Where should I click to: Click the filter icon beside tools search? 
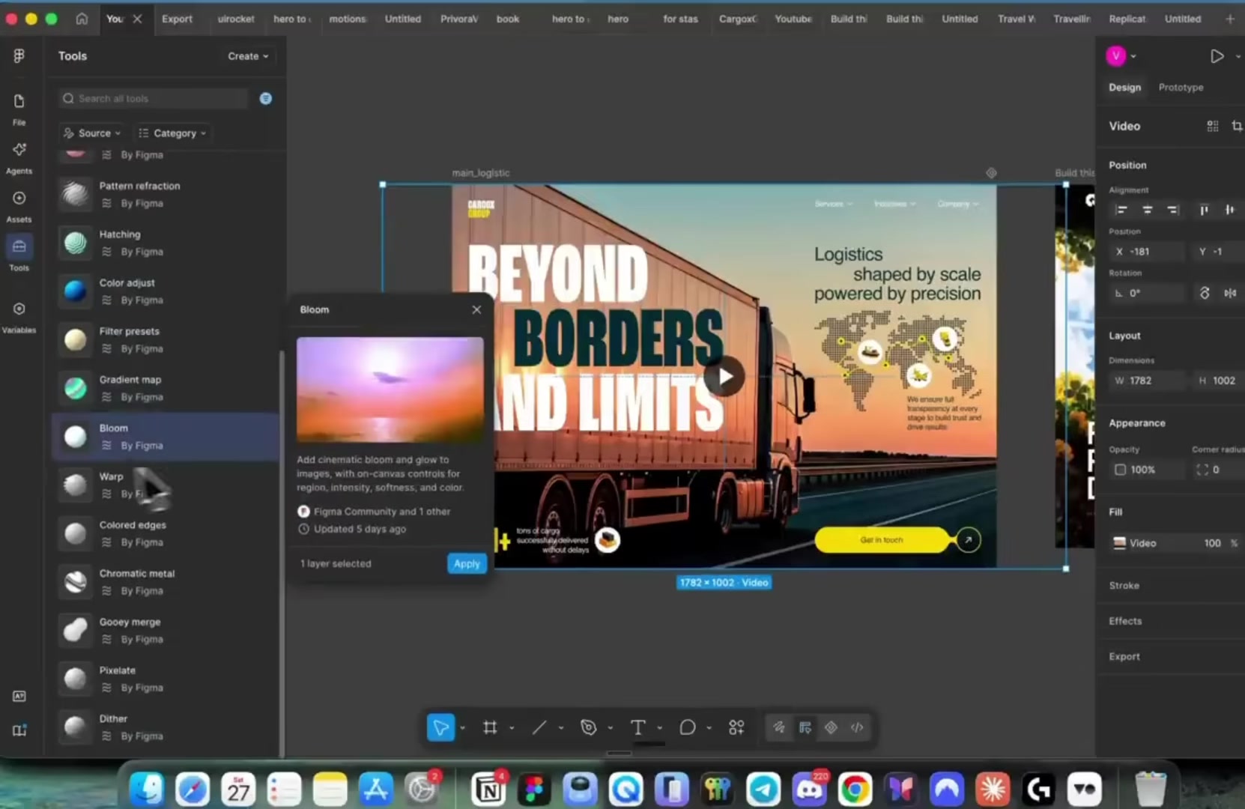click(x=265, y=98)
